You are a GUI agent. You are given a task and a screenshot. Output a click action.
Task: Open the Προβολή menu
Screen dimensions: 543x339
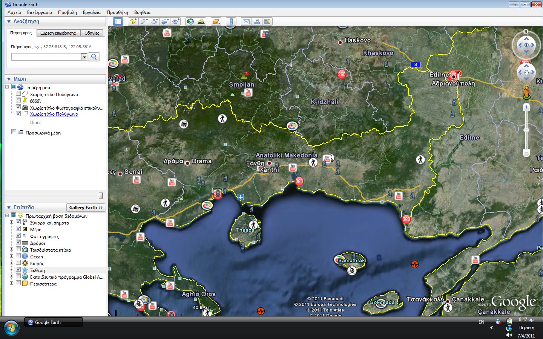[x=67, y=12]
